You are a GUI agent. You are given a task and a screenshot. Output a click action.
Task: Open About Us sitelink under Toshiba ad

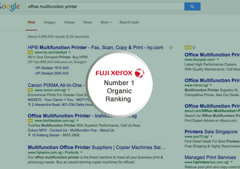coord(107,131)
